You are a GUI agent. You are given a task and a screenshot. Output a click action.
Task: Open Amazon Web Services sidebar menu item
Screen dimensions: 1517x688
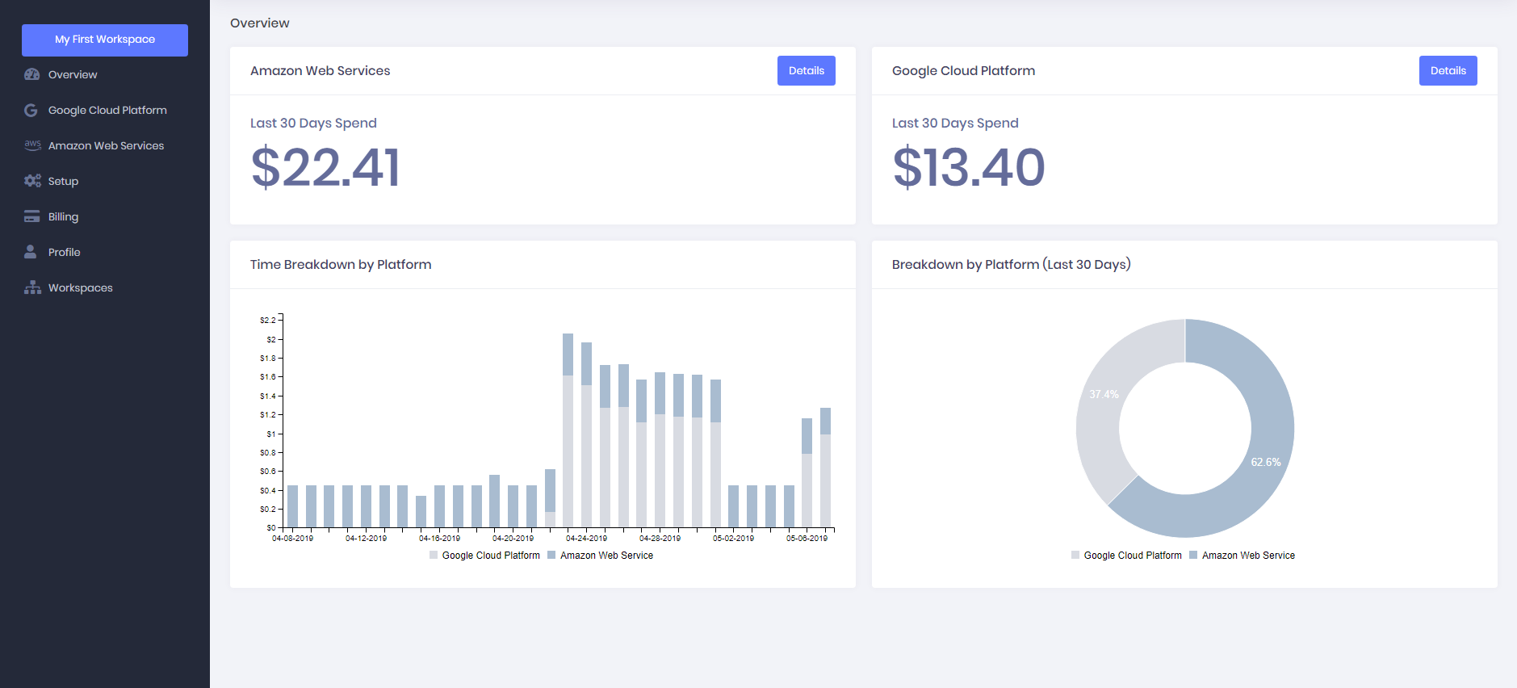105,145
